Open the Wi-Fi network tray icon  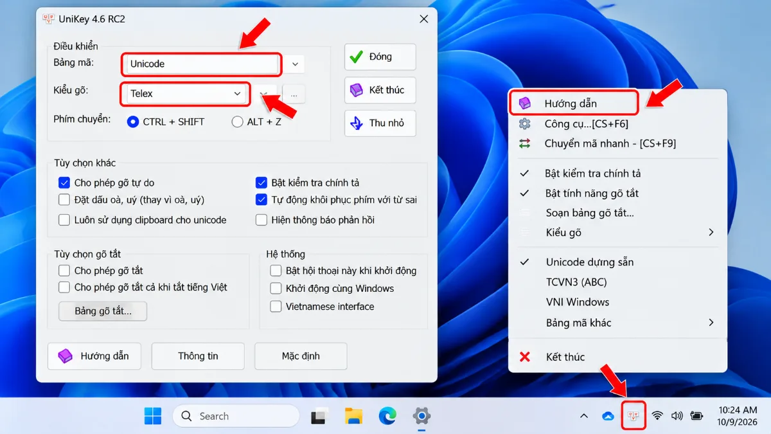pyautogui.click(x=657, y=416)
